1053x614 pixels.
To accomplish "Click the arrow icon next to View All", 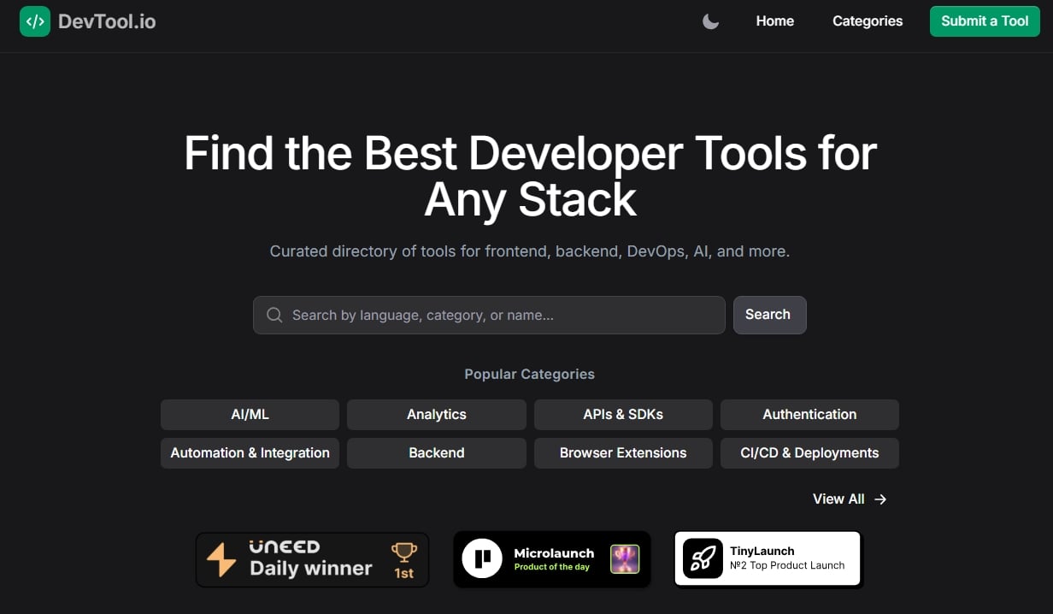I will tap(880, 499).
